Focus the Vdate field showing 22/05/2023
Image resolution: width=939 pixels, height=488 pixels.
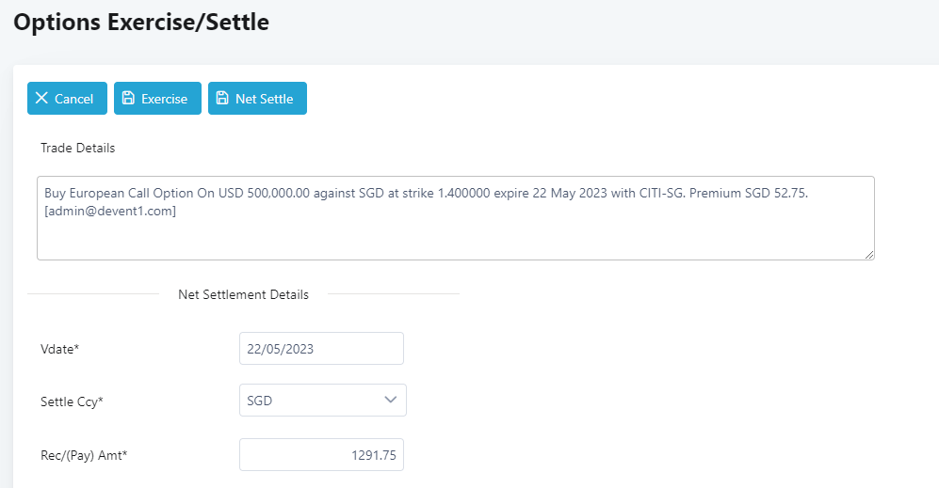click(321, 348)
